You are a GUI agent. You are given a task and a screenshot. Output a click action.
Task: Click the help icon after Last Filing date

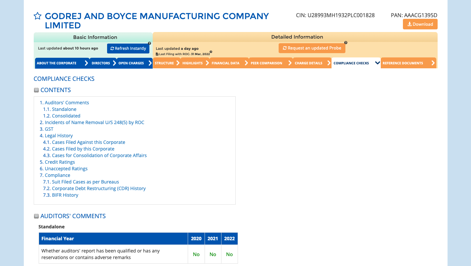[x=211, y=52]
